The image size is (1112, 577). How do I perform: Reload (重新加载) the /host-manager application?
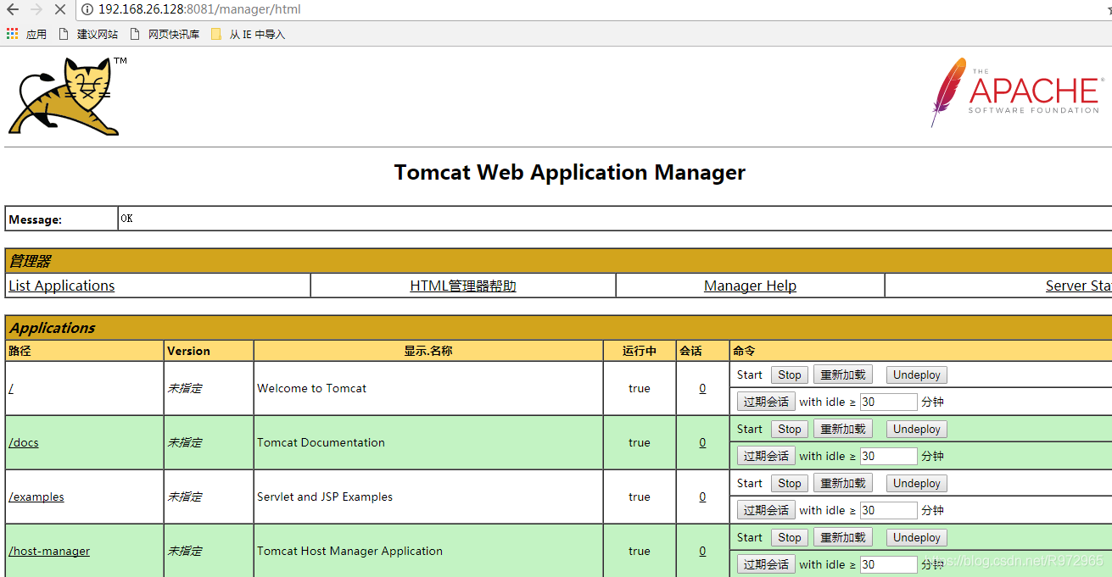[843, 537]
